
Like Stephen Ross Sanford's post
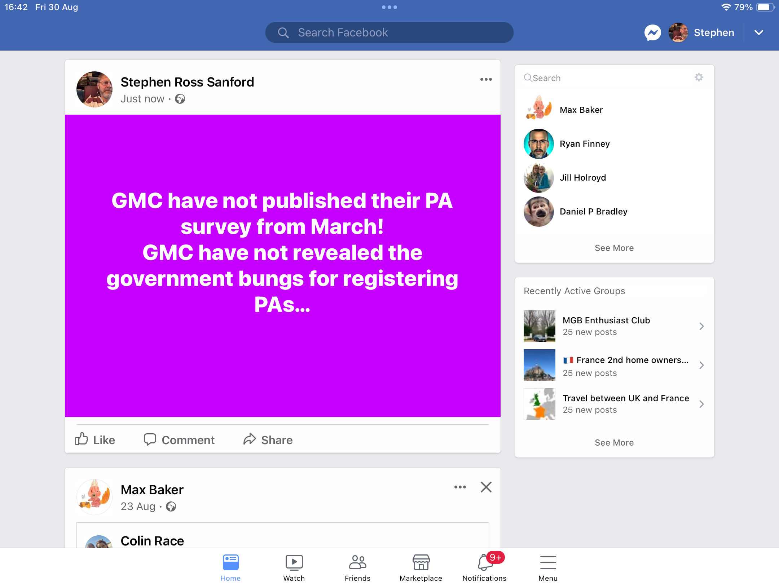[x=95, y=439]
